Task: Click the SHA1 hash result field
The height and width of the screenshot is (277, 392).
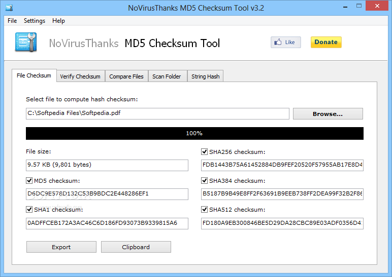Action: coord(107,223)
